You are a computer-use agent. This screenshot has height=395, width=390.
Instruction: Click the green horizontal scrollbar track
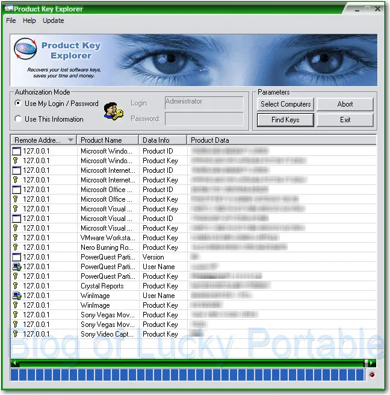[x=191, y=363]
